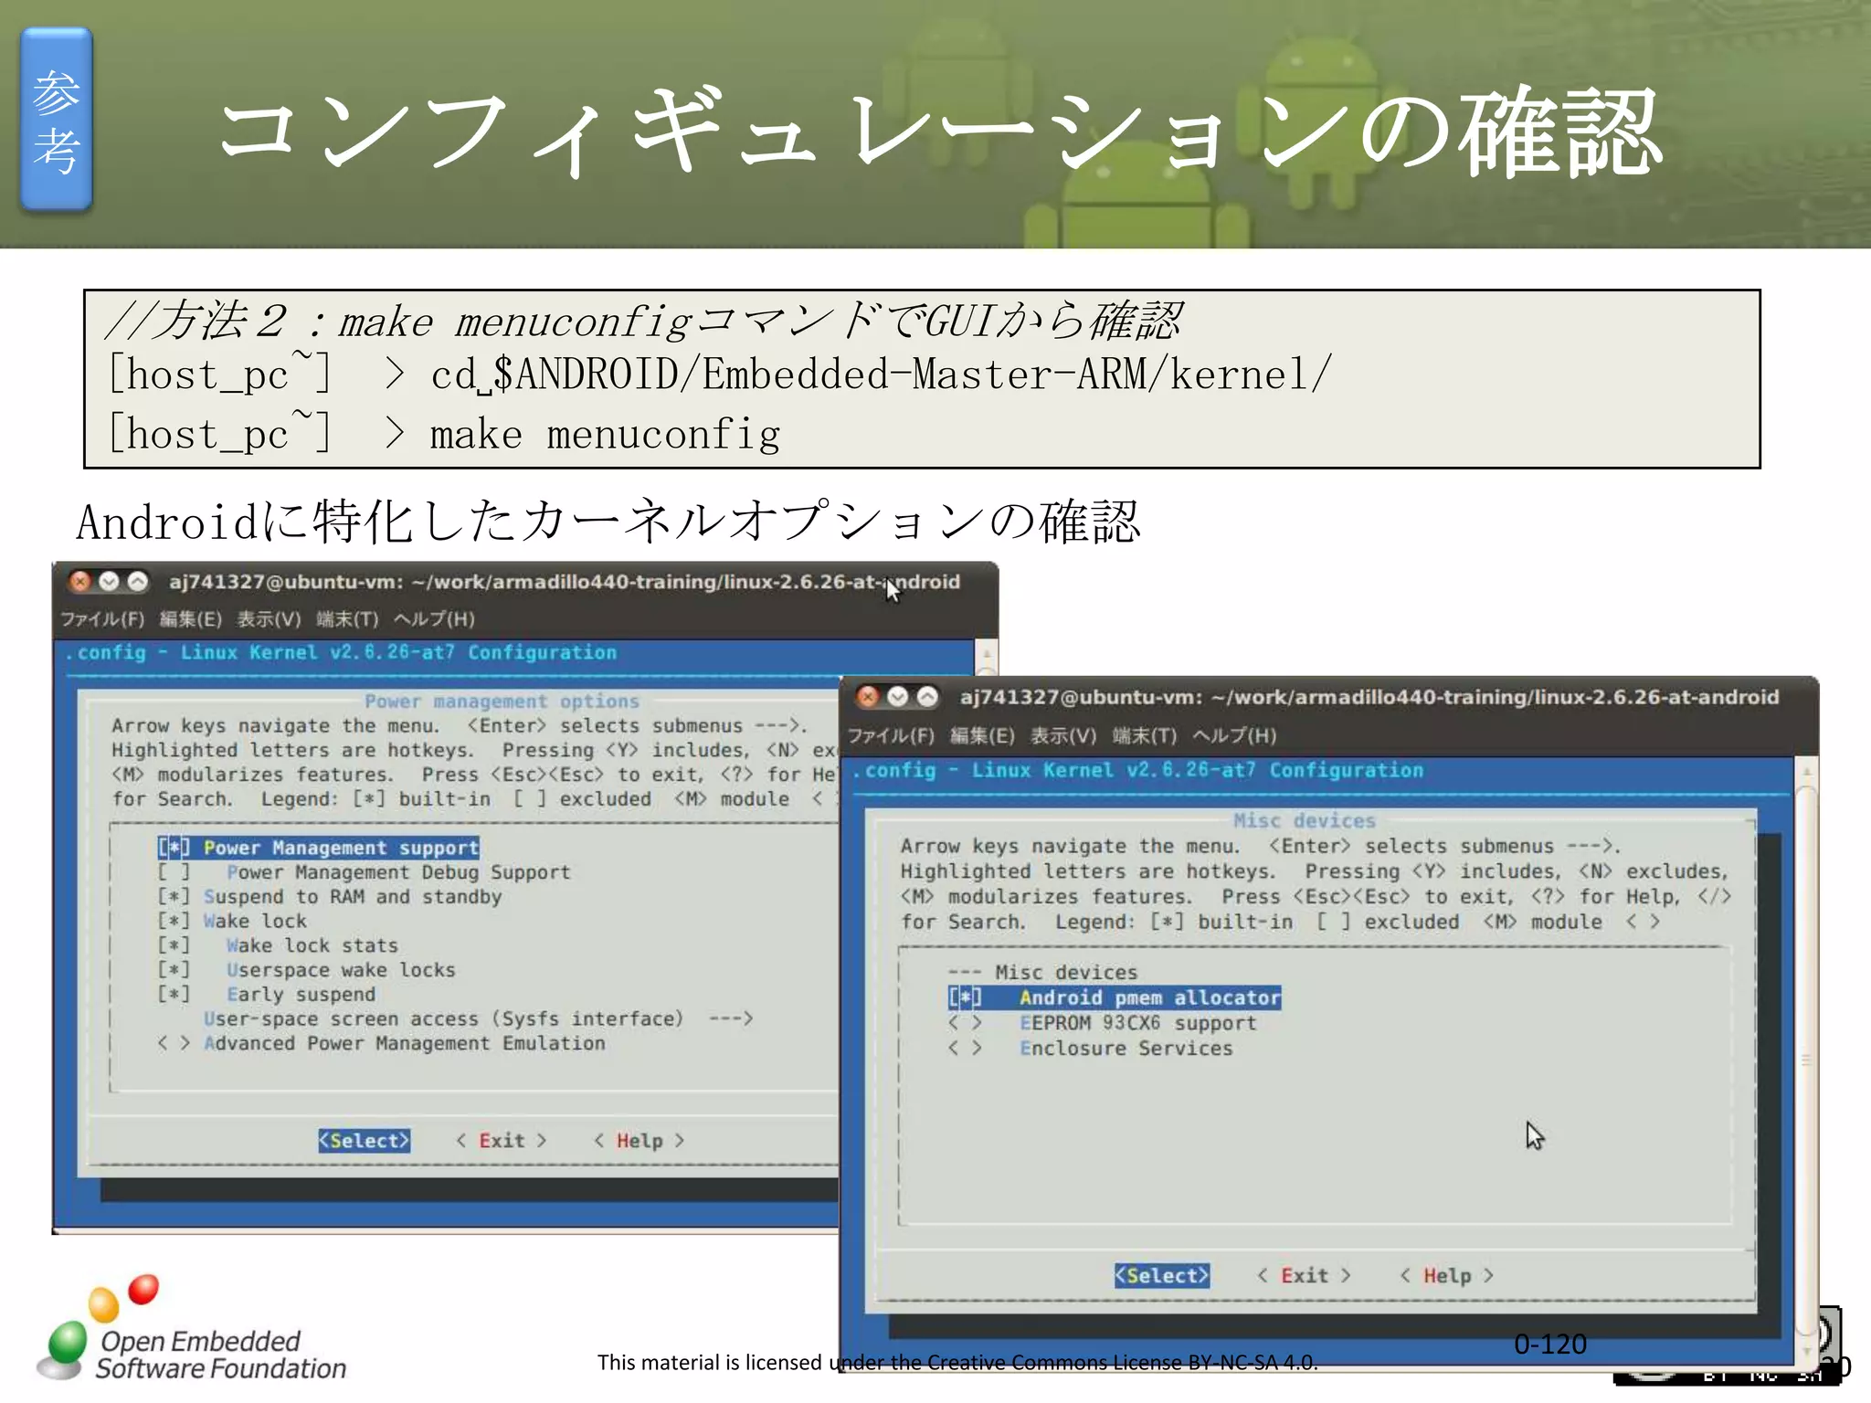Toggle EEPROM 93CX6 support option

pos(965,1023)
